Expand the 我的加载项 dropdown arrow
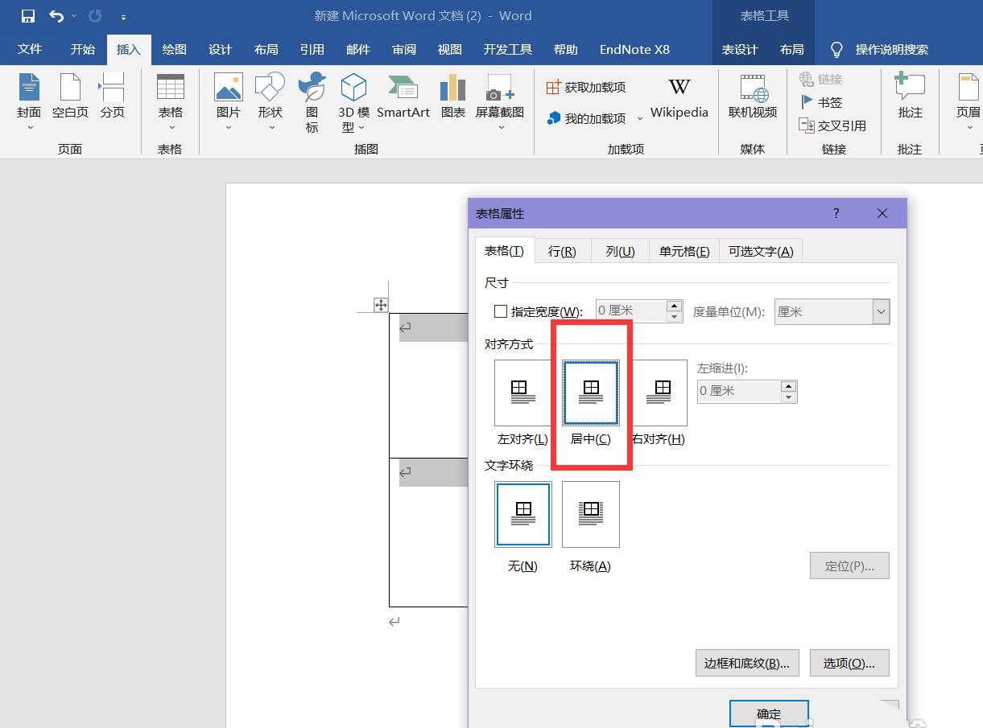 click(640, 119)
